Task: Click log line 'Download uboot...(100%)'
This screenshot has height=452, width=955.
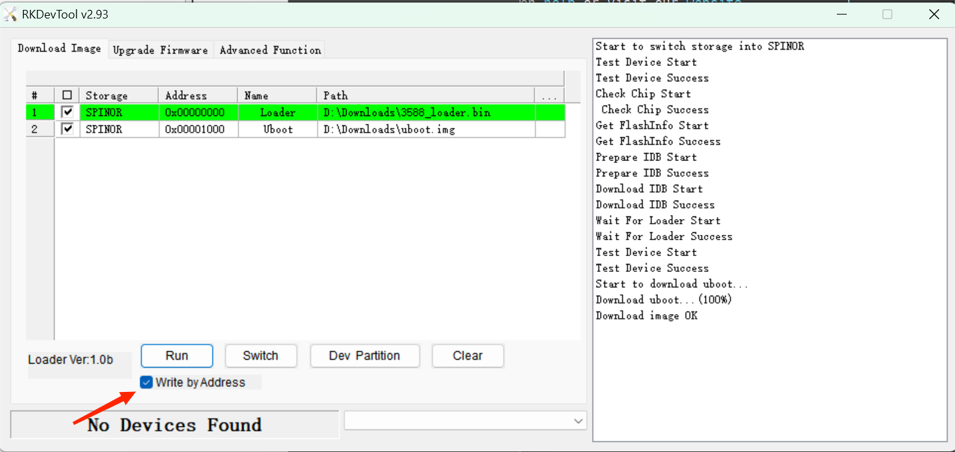Action: coord(664,300)
